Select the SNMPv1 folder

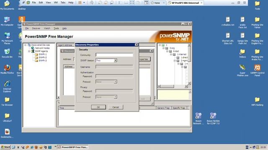pyautogui.click(x=41, y=54)
